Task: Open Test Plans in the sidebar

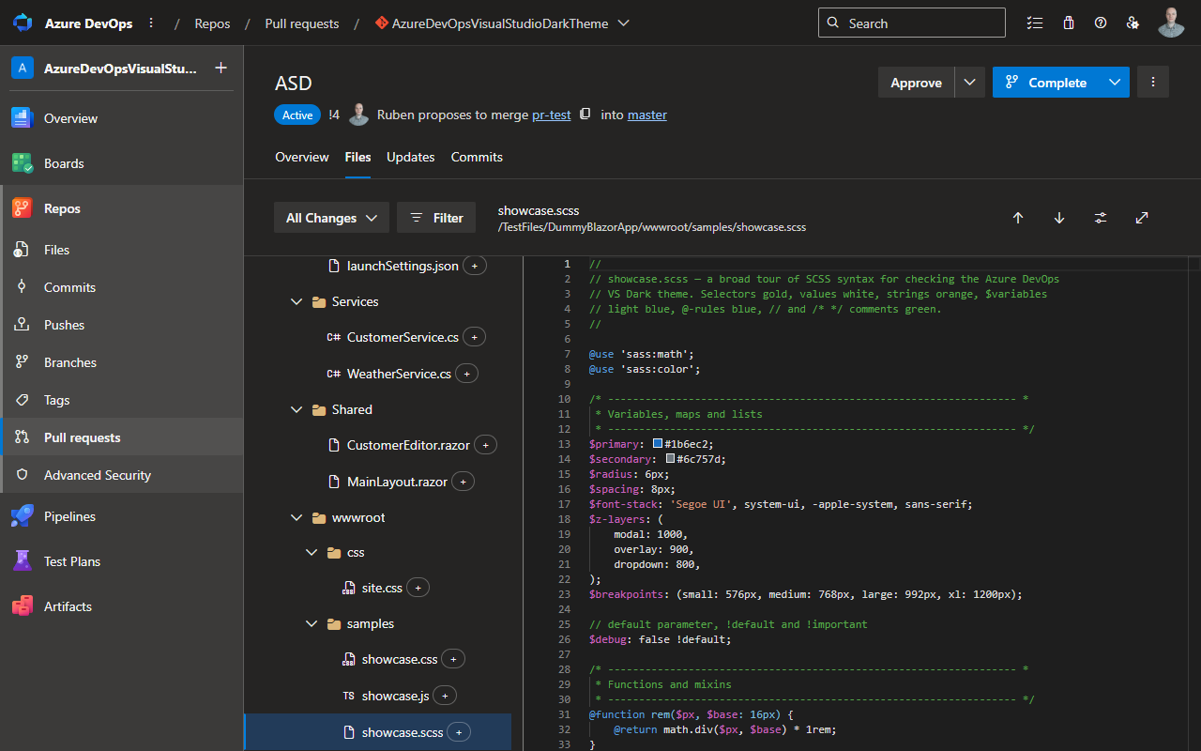Action: coord(122,561)
